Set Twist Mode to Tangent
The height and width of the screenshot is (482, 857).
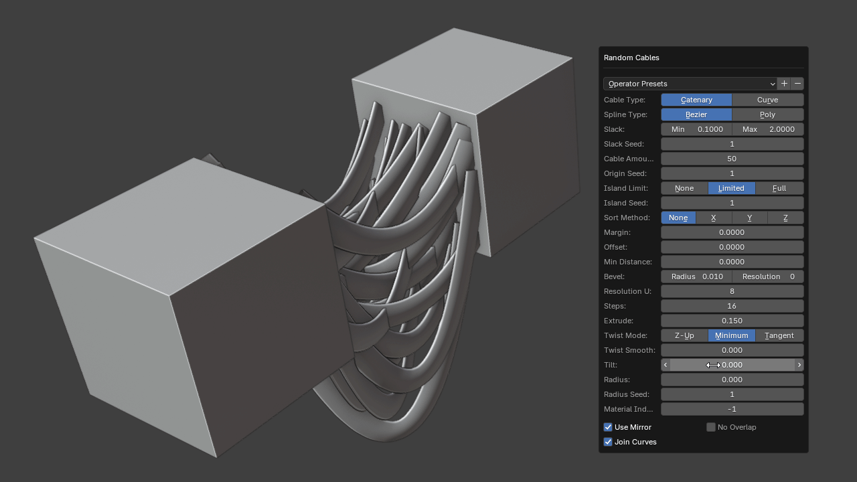(x=779, y=335)
